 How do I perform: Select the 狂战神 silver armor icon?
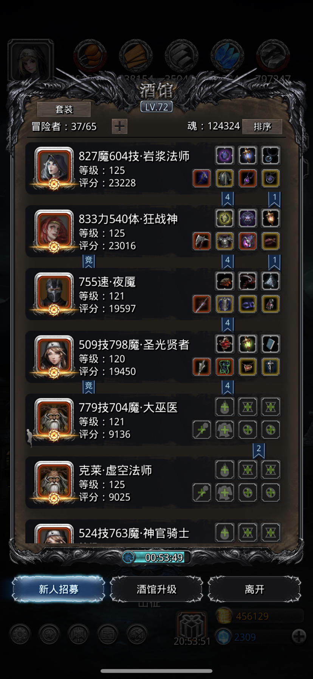(x=225, y=241)
